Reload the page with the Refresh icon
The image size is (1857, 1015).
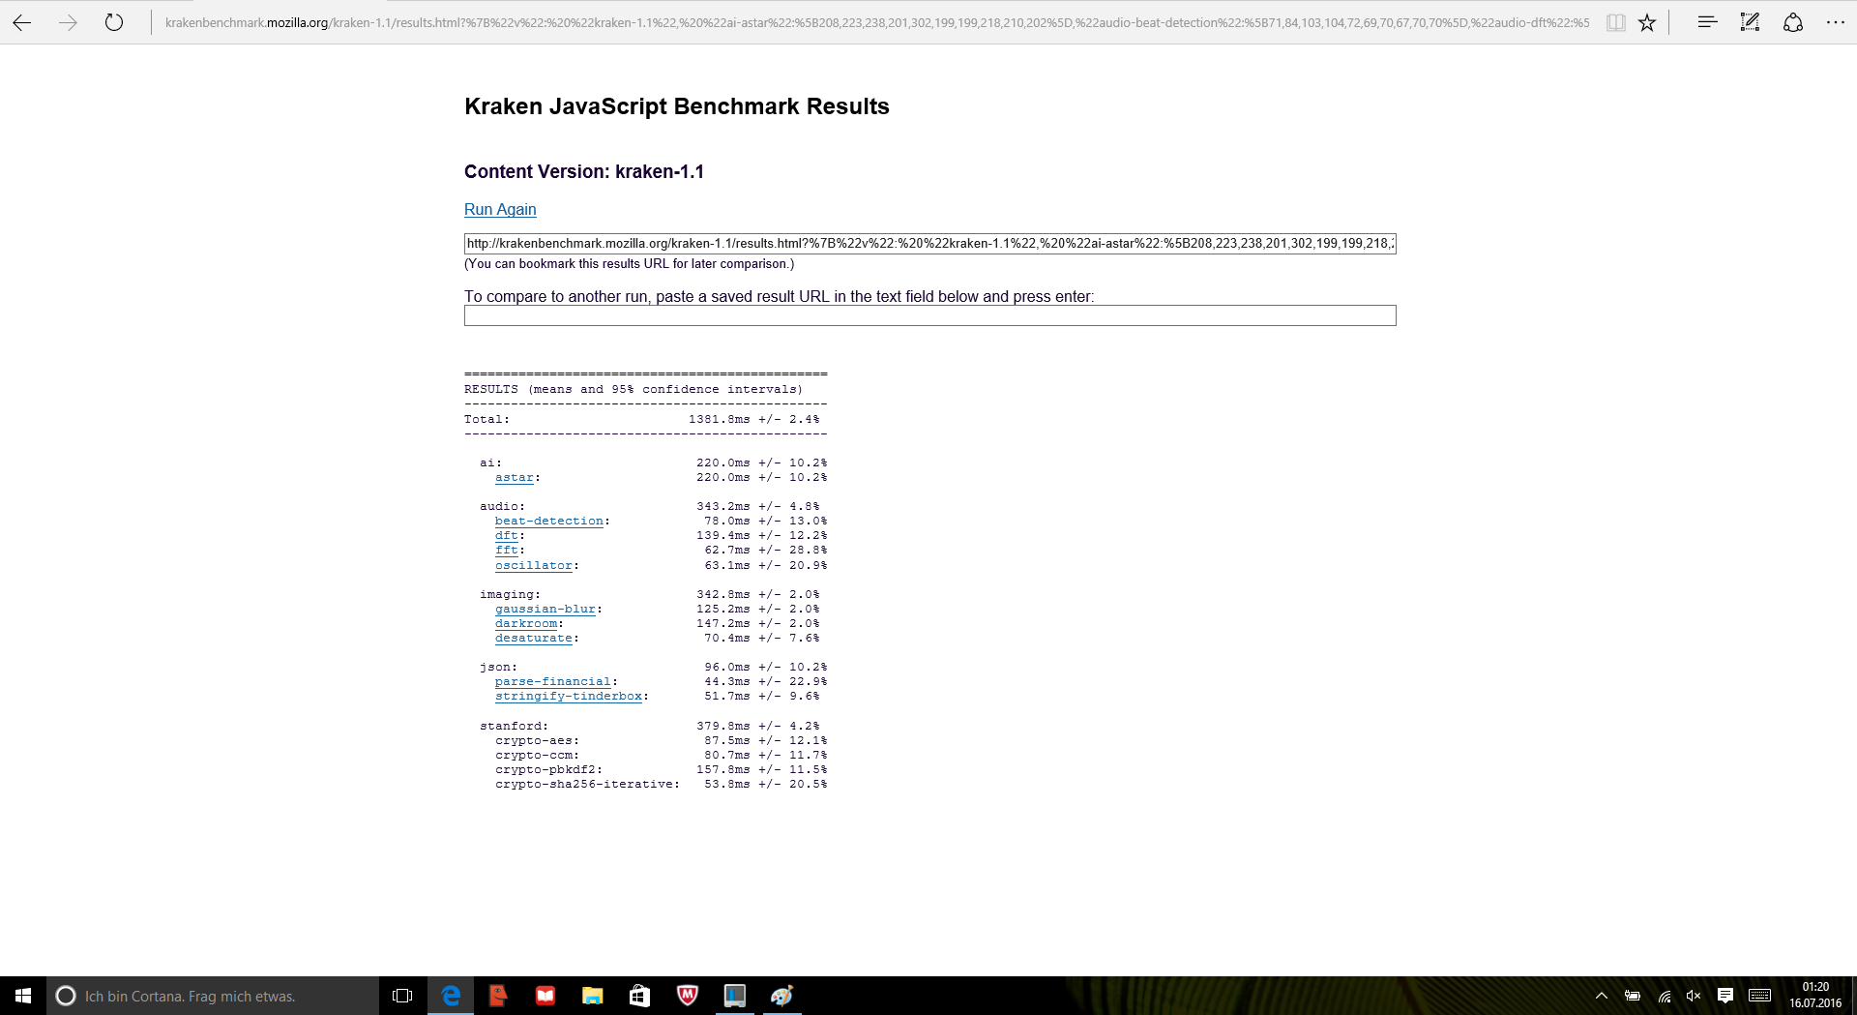click(114, 22)
